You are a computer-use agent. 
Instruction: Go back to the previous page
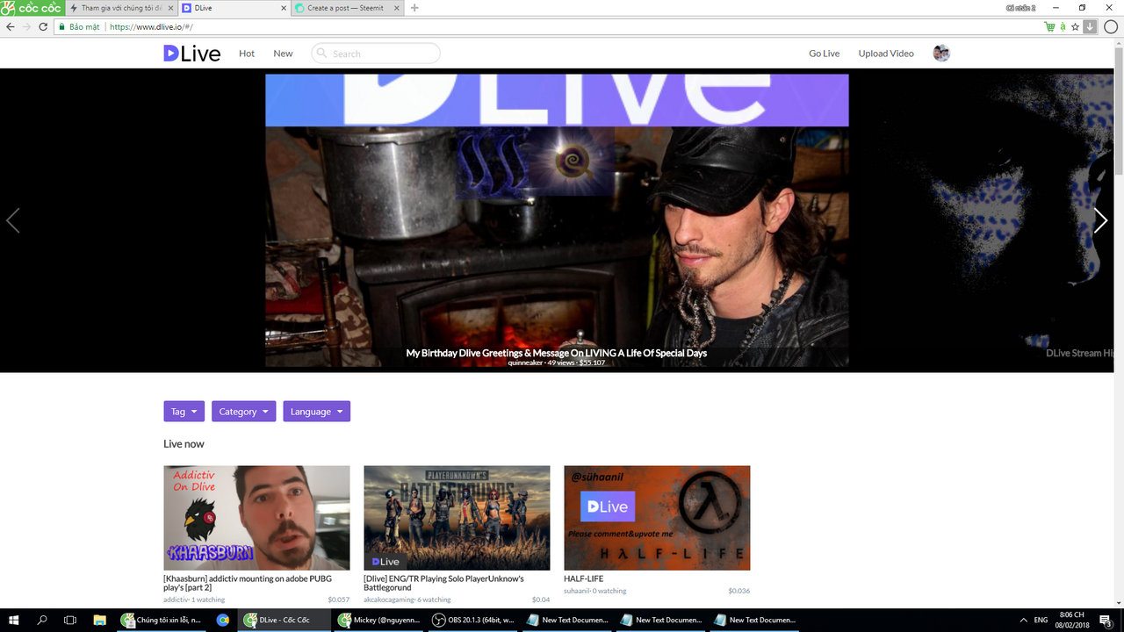point(11,26)
